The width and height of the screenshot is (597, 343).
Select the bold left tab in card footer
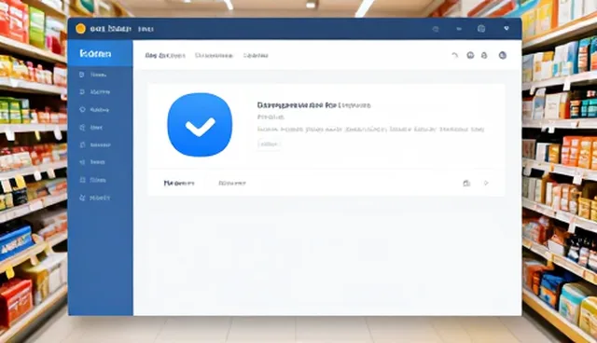click(179, 184)
